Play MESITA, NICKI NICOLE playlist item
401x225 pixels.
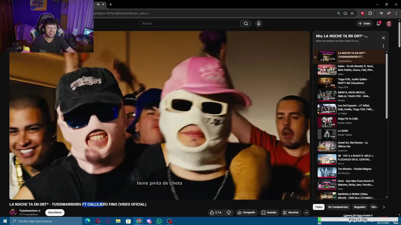(x=349, y=96)
